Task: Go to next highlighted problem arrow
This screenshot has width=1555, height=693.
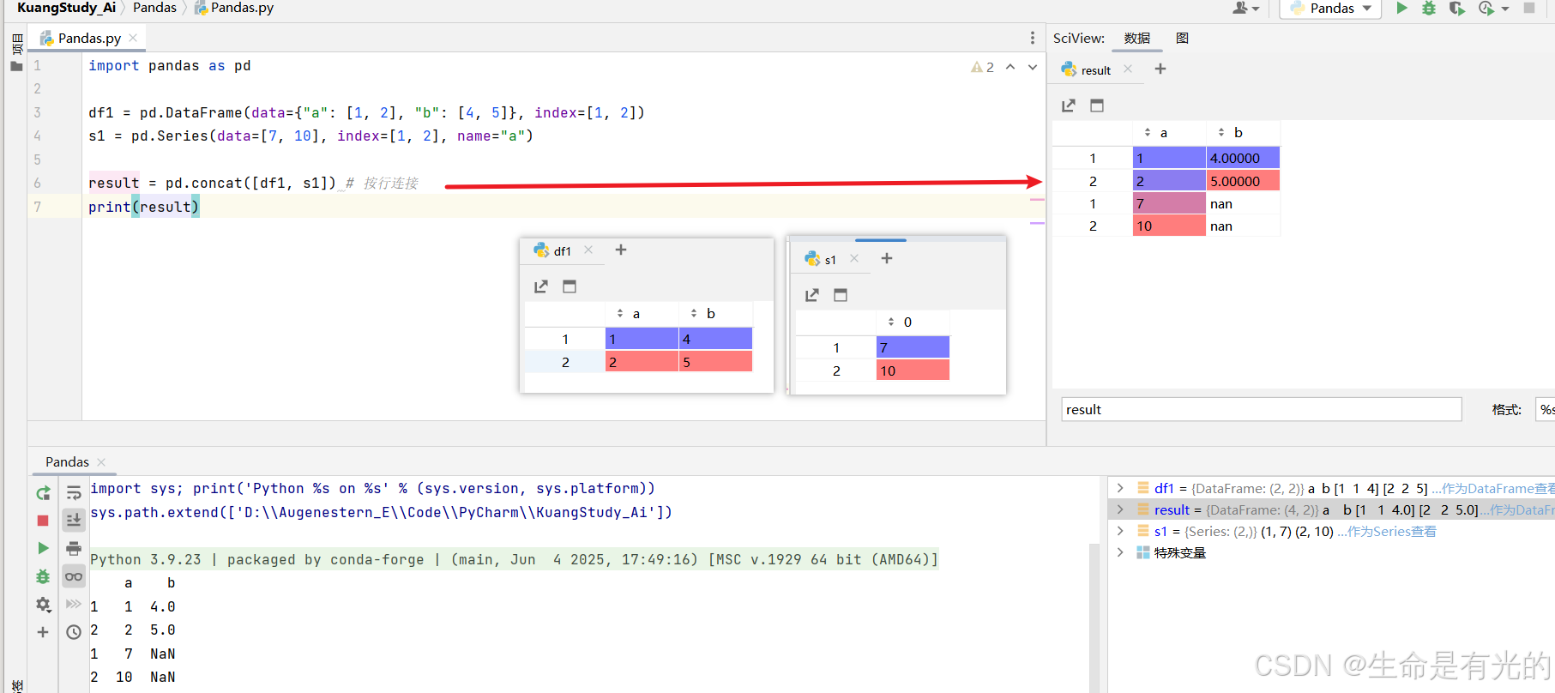Action: pyautogui.click(x=1033, y=67)
